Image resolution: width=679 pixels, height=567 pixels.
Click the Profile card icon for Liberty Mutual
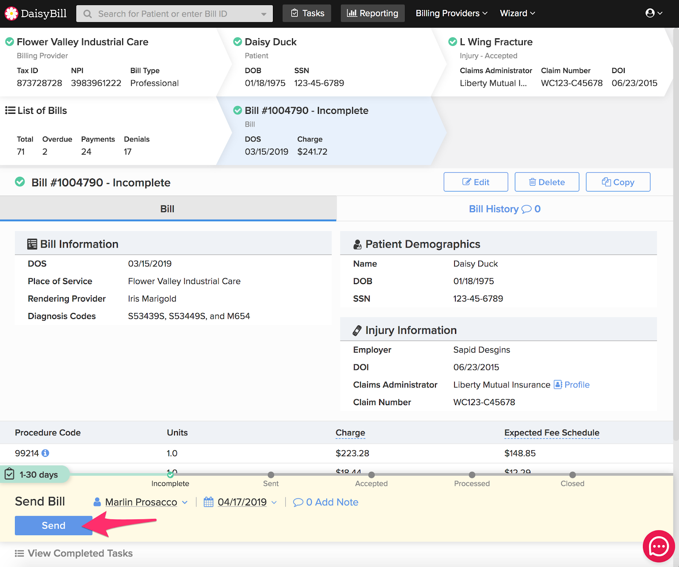pos(558,385)
